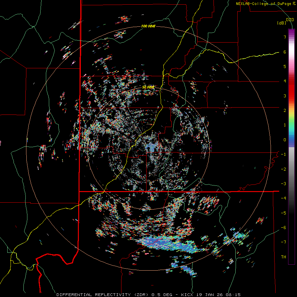Click the 50 NMI range ring label
Viewport: 297px width, 297px height.
tap(148, 87)
